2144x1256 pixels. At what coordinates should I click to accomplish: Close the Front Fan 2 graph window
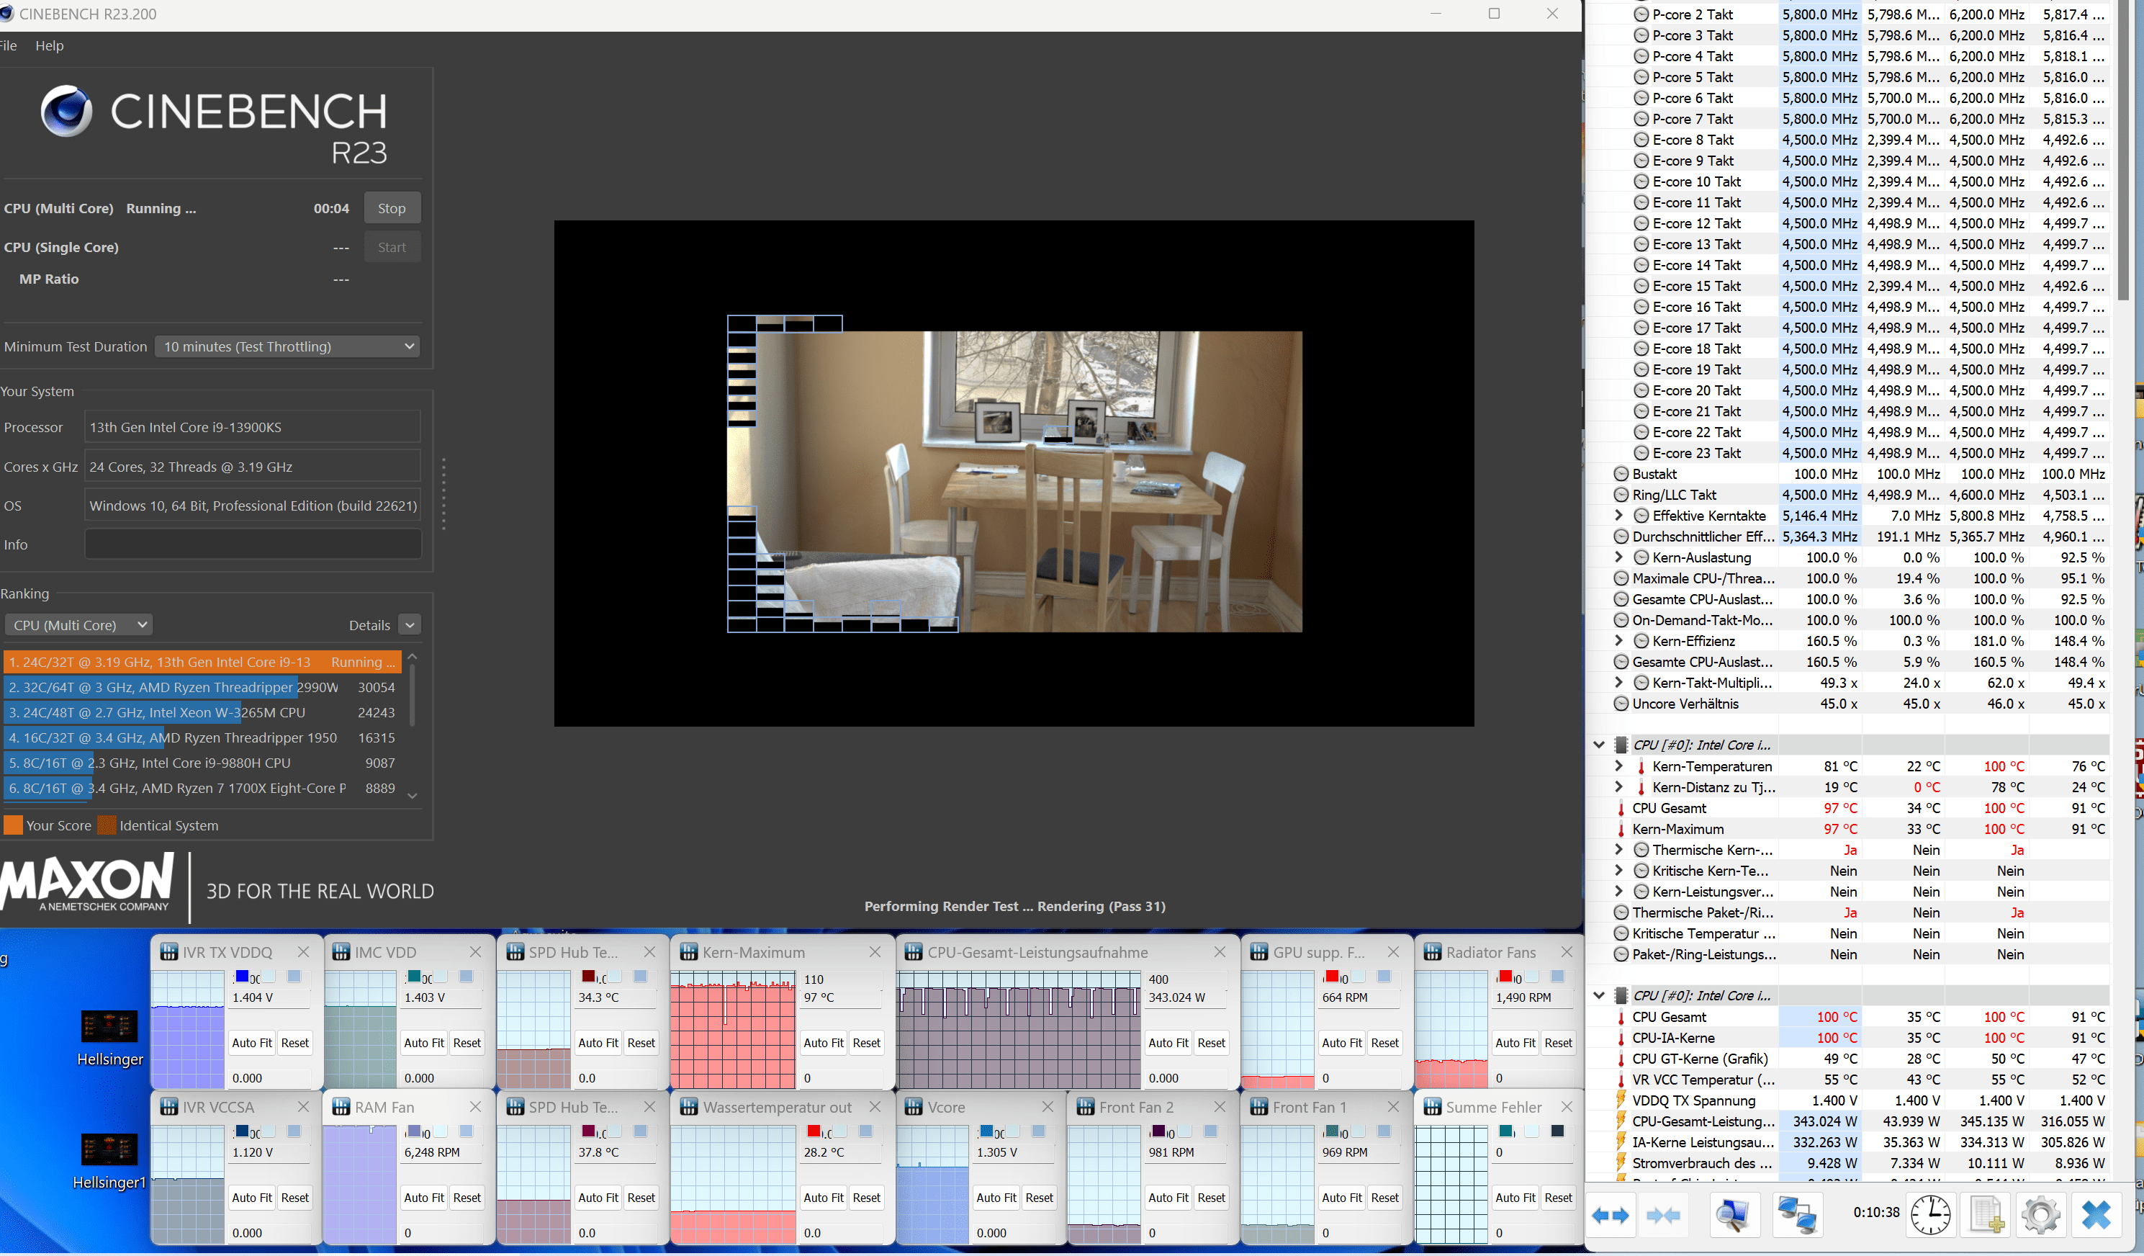pos(1219,1107)
